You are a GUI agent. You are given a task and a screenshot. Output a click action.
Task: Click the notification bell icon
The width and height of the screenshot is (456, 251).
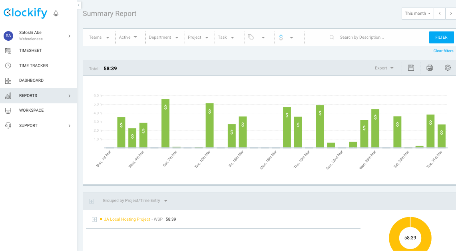tap(56, 14)
